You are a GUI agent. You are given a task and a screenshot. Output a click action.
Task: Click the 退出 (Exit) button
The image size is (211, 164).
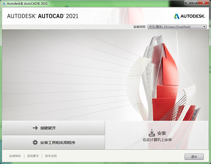[x=194, y=157]
